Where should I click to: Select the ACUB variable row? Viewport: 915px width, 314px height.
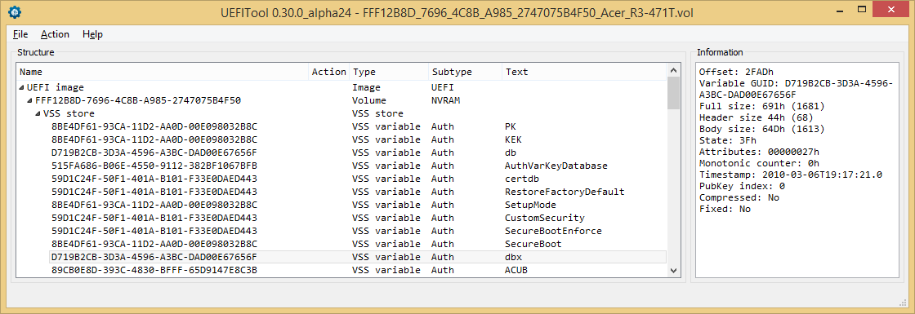pos(357,270)
